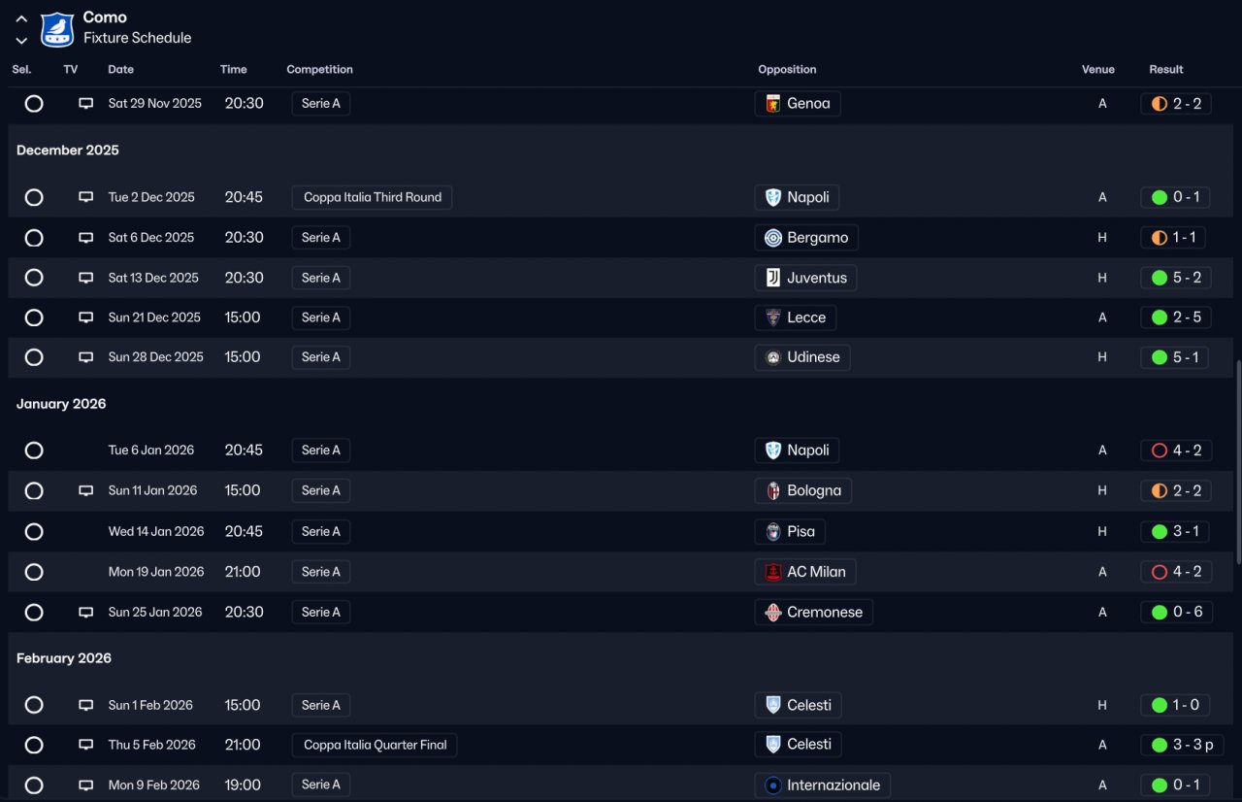Sort by the Competition column header
The height and width of the screenshot is (802, 1242).
319,70
